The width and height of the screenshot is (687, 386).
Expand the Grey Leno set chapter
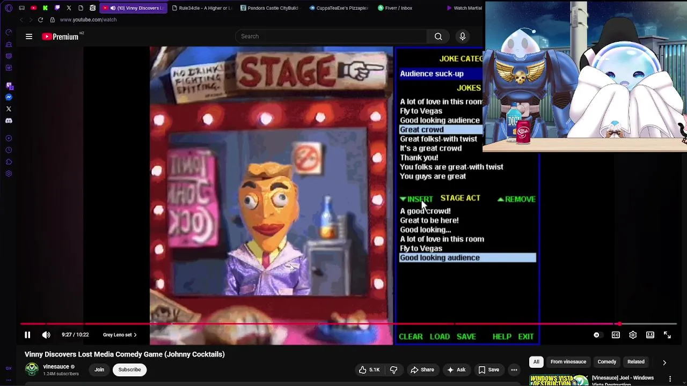[x=120, y=335]
